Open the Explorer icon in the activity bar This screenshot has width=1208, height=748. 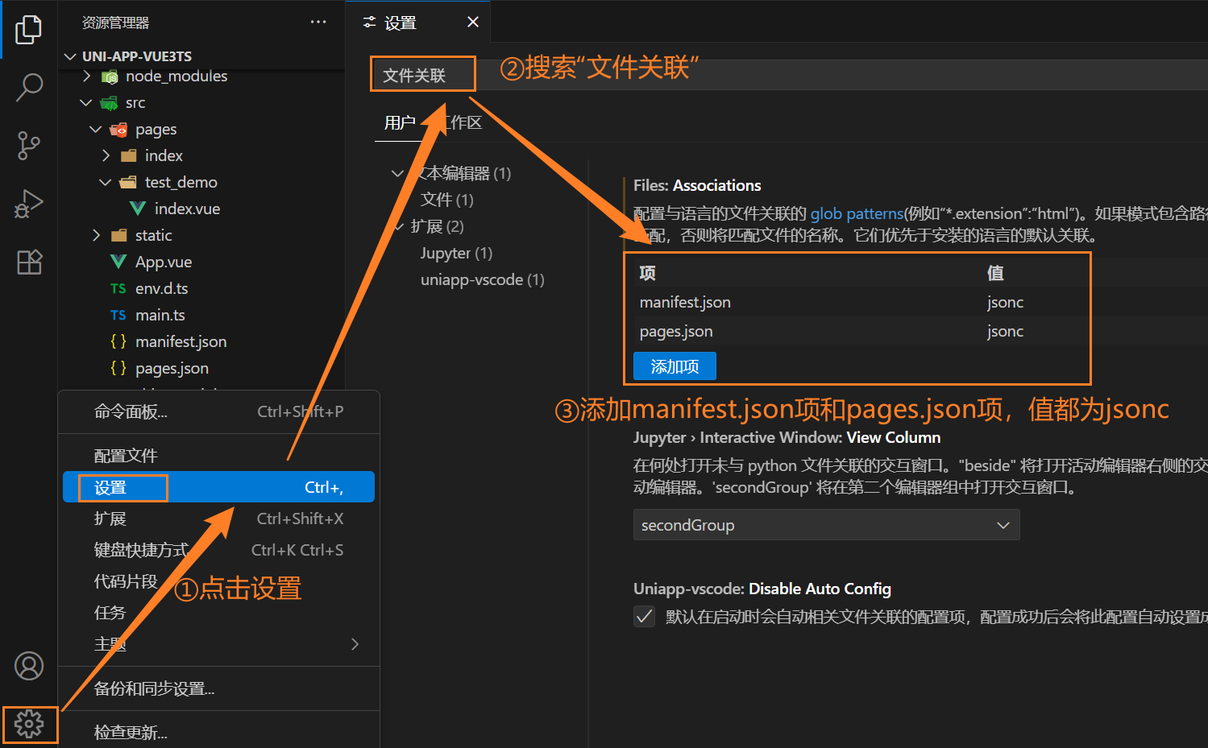(x=29, y=29)
